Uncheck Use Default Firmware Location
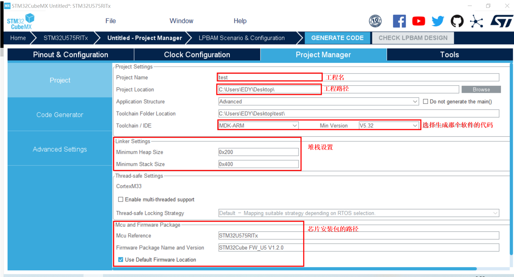Screen dimensions: 514x277 (121, 260)
